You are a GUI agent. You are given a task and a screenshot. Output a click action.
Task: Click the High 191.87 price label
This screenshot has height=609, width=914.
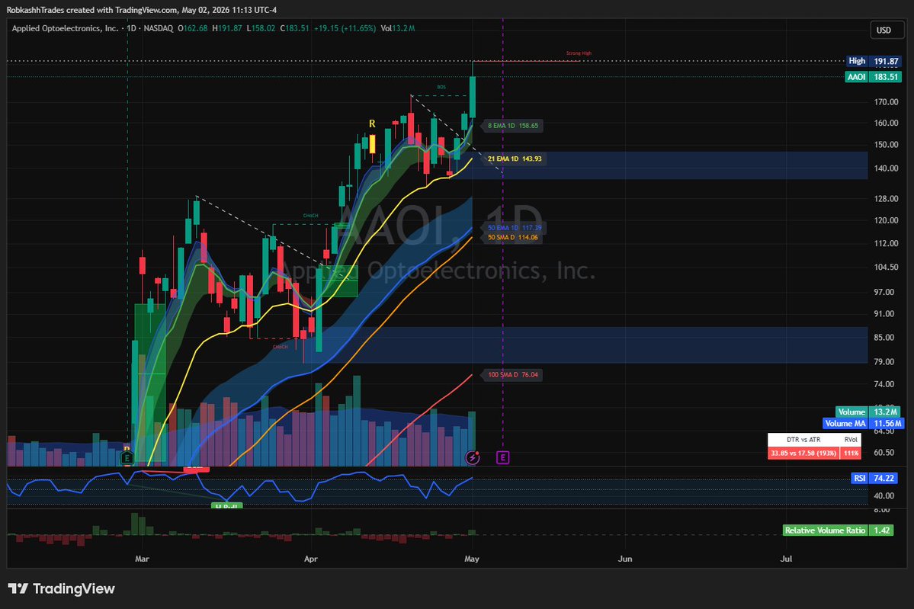[x=874, y=61]
